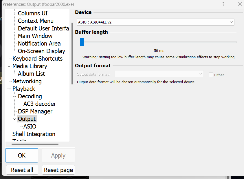Click the help question mark icon

223,4
